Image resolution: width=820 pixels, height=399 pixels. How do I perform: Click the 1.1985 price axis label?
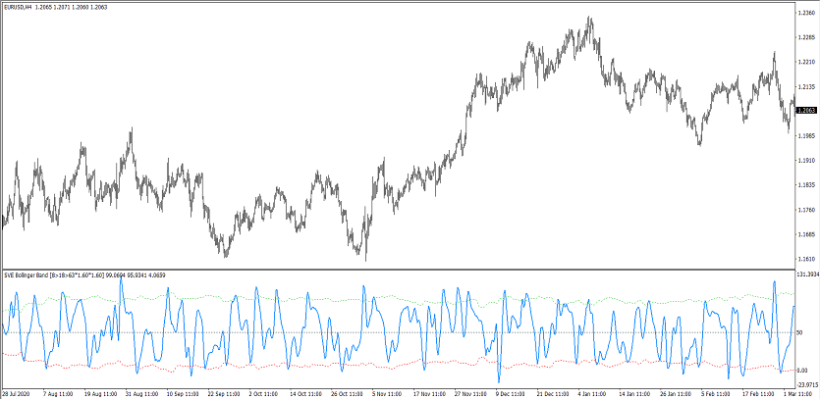pos(806,136)
